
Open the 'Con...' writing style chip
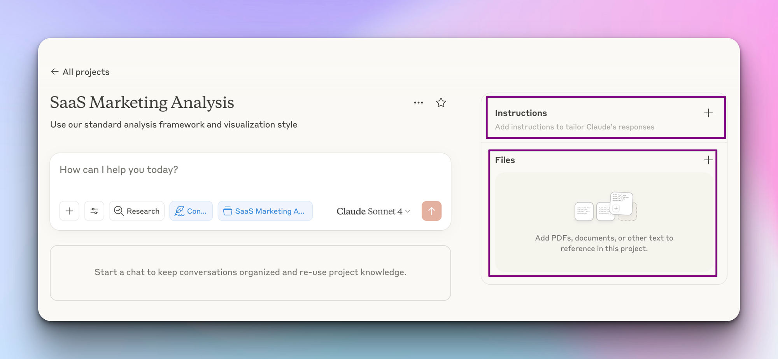coord(191,211)
